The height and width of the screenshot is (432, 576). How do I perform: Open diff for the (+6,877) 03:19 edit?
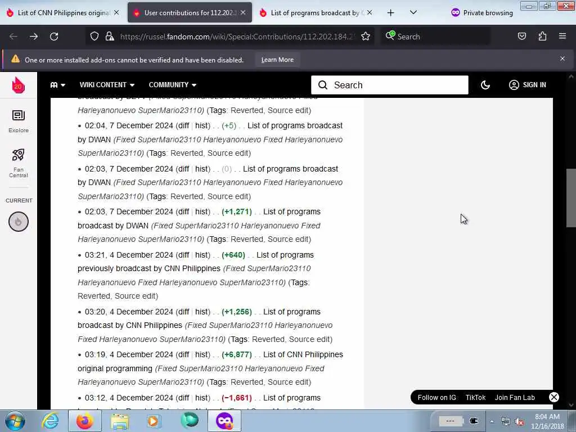pos(183,355)
